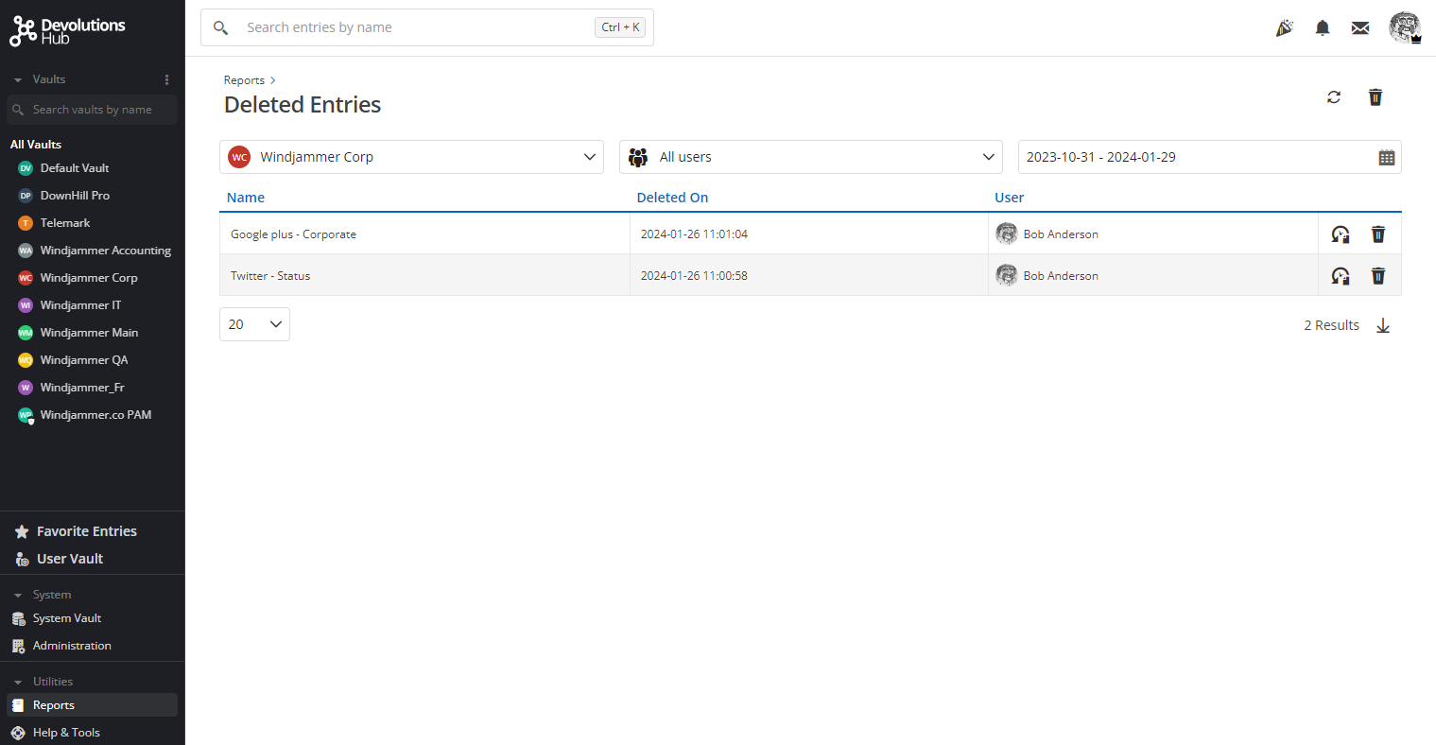
Task: Click the Administration building icon
Action: tap(18, 646)
